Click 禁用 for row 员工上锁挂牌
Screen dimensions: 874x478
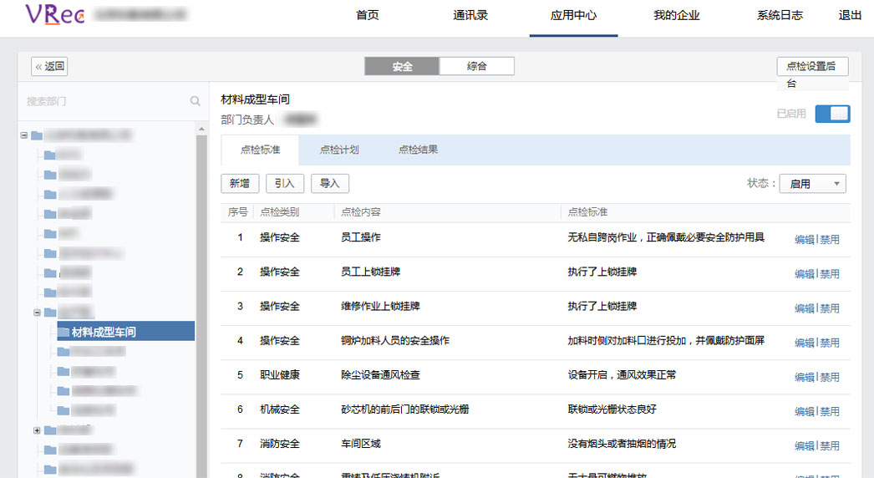point(830,274)
